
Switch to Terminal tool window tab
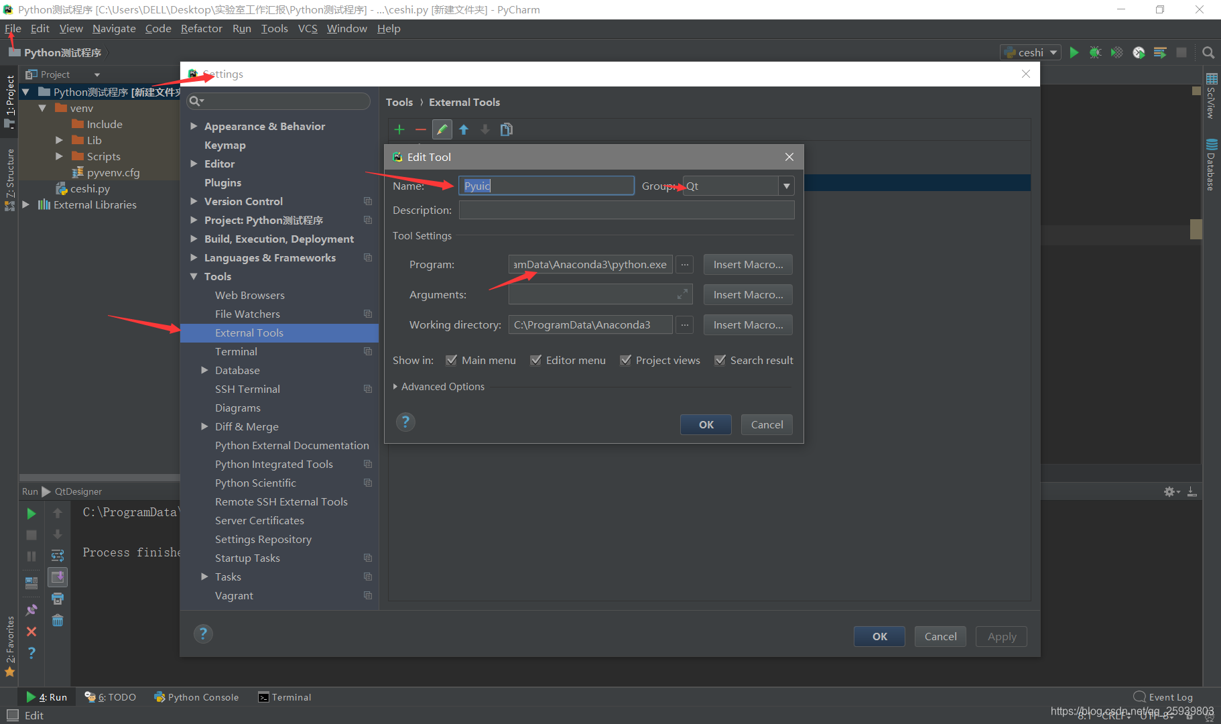(x=285, y=697)
